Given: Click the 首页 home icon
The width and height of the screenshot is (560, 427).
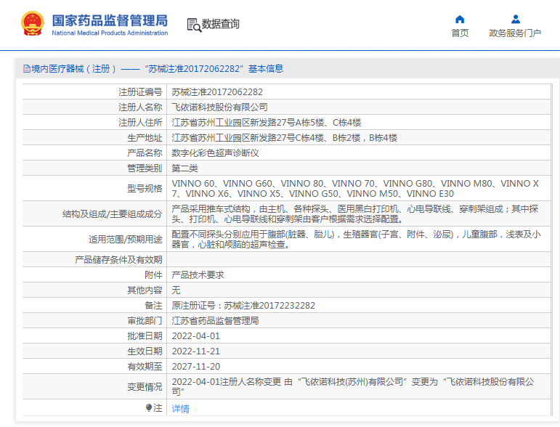Looking at the screenshot, I should (460, 20).
